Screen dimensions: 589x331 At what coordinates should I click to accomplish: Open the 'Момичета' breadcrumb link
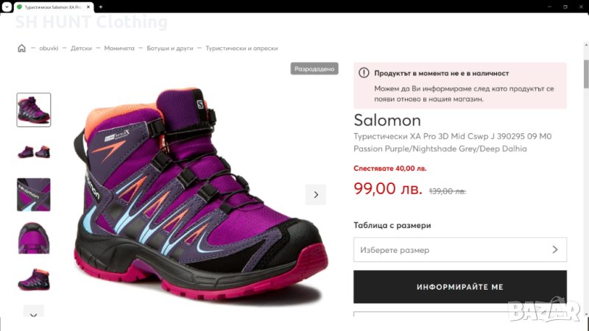(x=119, y=49)
